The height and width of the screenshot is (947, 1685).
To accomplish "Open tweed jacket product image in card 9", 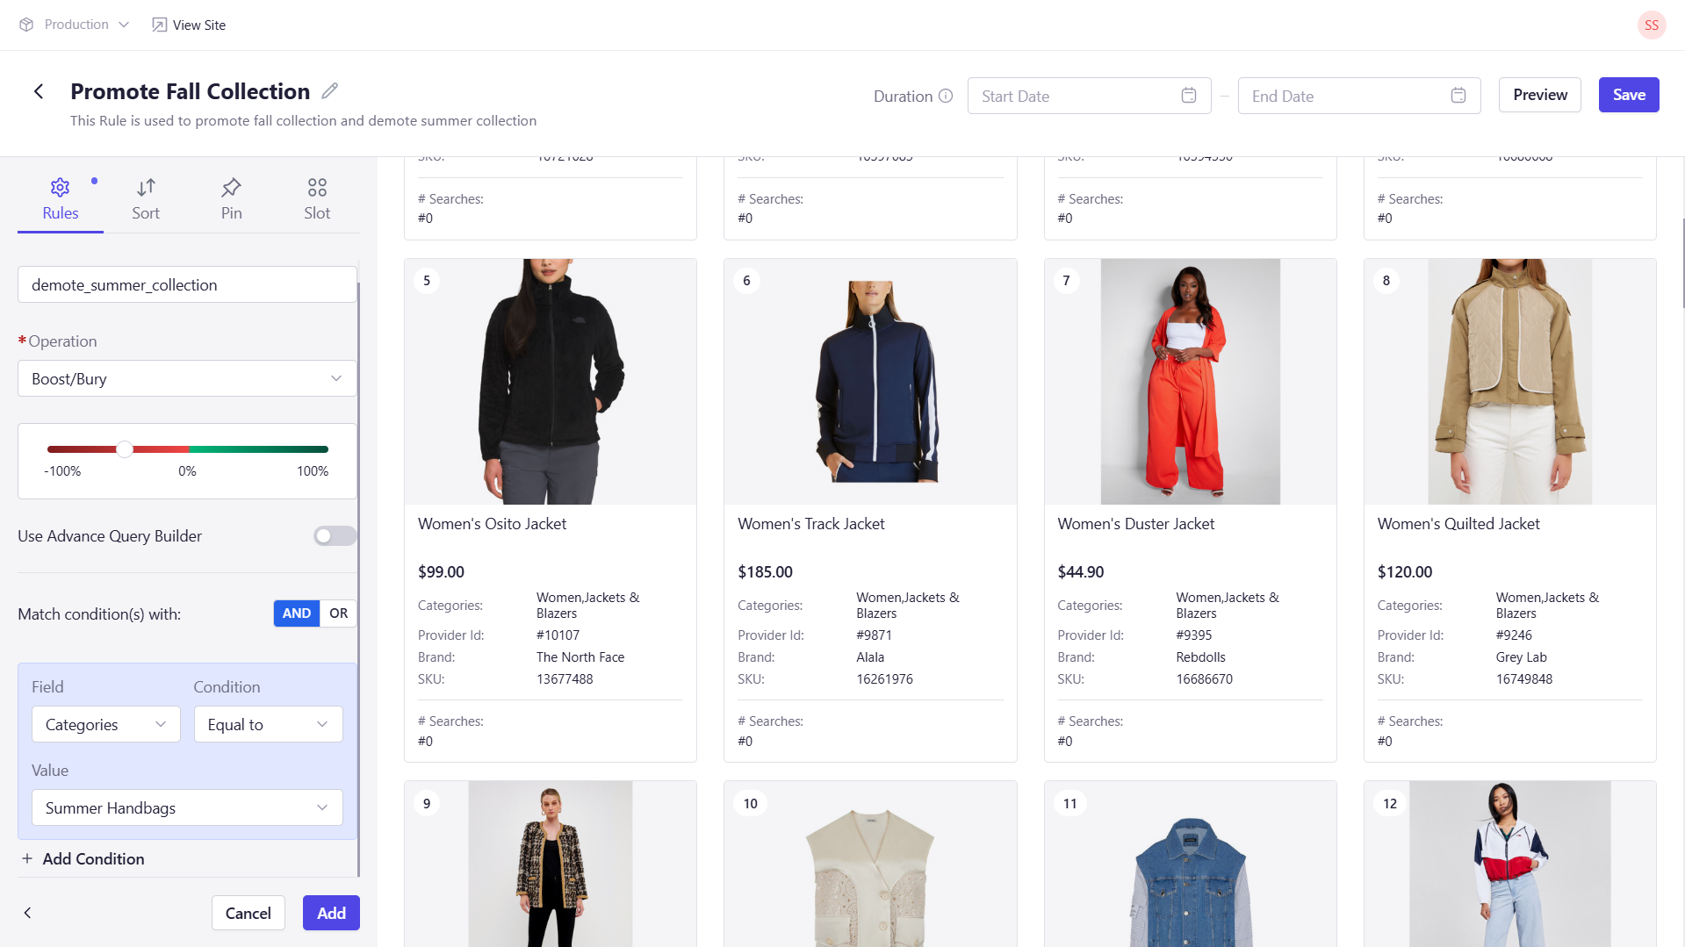I will pyautogui.click(x=550, y=864).
